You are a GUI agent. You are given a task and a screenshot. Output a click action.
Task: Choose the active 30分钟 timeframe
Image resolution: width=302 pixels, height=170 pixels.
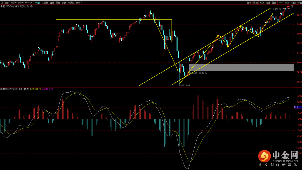36,3
